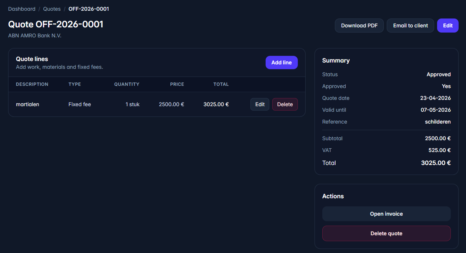Click the TYPE column header
Viewport: 466px width, 253px height.
click(75, 84)
